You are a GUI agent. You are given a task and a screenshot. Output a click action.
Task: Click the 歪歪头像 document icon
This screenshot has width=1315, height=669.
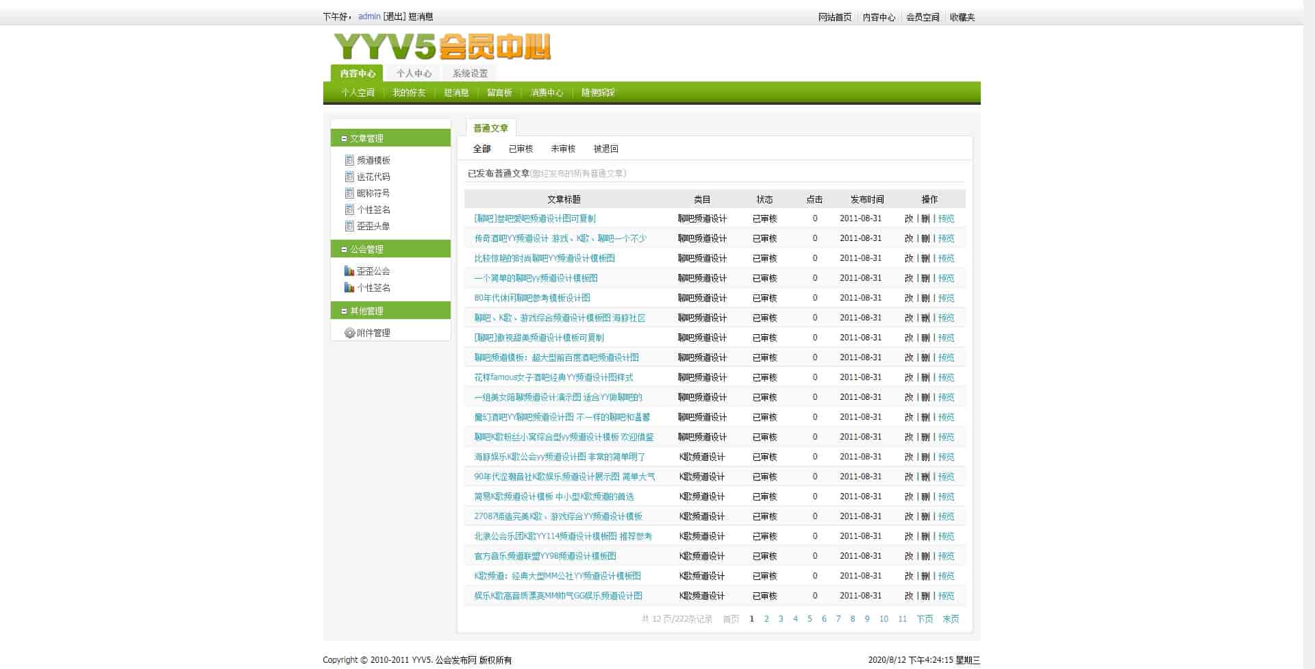[x=349, y=226]
